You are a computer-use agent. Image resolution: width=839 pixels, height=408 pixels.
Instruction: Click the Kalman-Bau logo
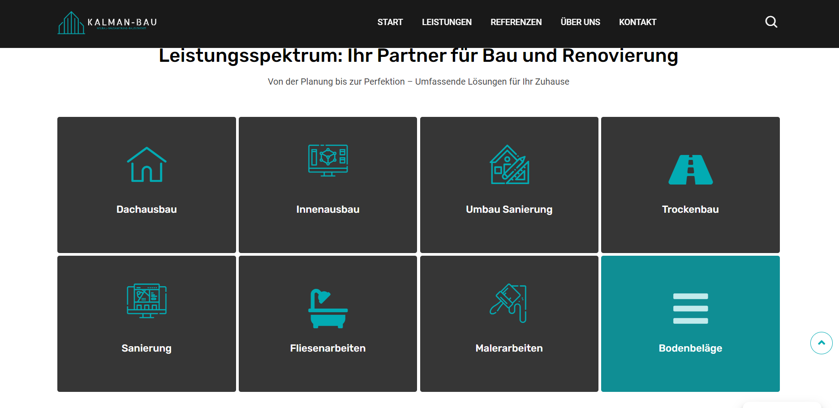108,22
